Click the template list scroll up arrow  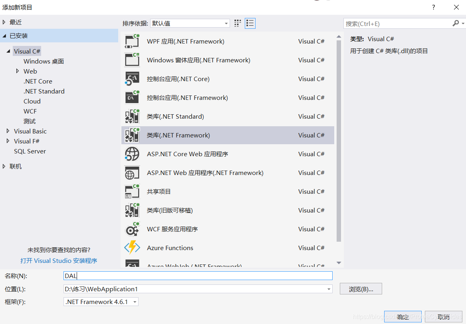pos(339,37)
